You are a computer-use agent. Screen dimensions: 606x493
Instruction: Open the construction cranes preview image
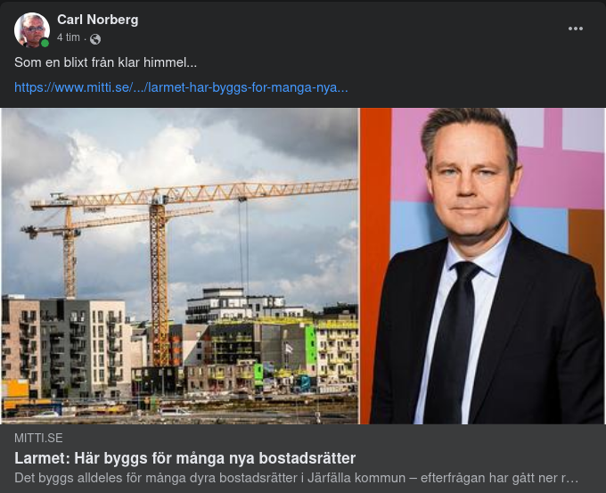click(x=180, y=266)
